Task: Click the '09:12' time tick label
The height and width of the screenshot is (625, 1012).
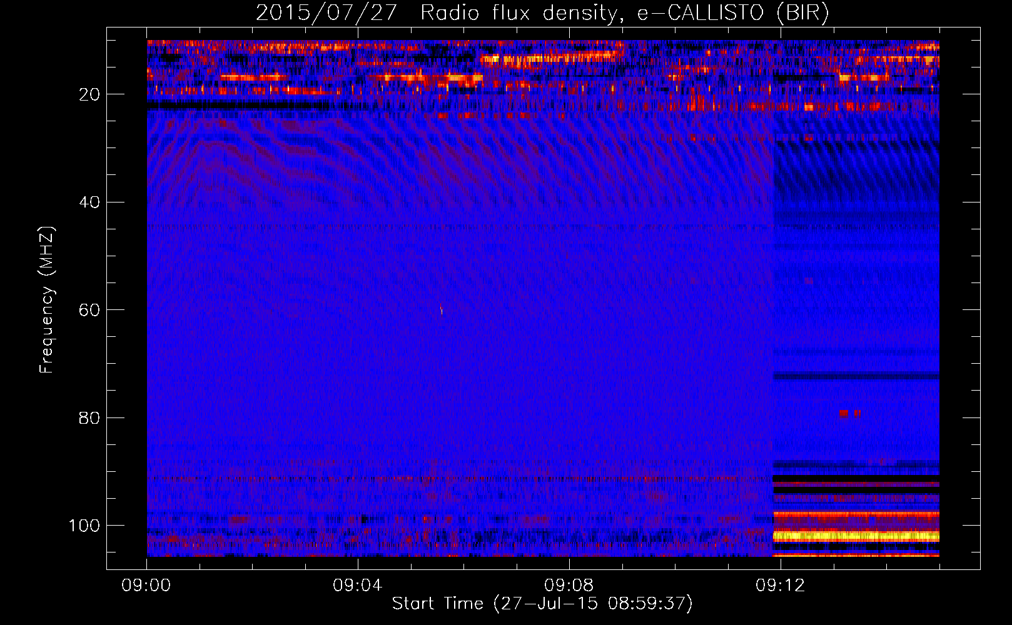Action: (780, 586)
